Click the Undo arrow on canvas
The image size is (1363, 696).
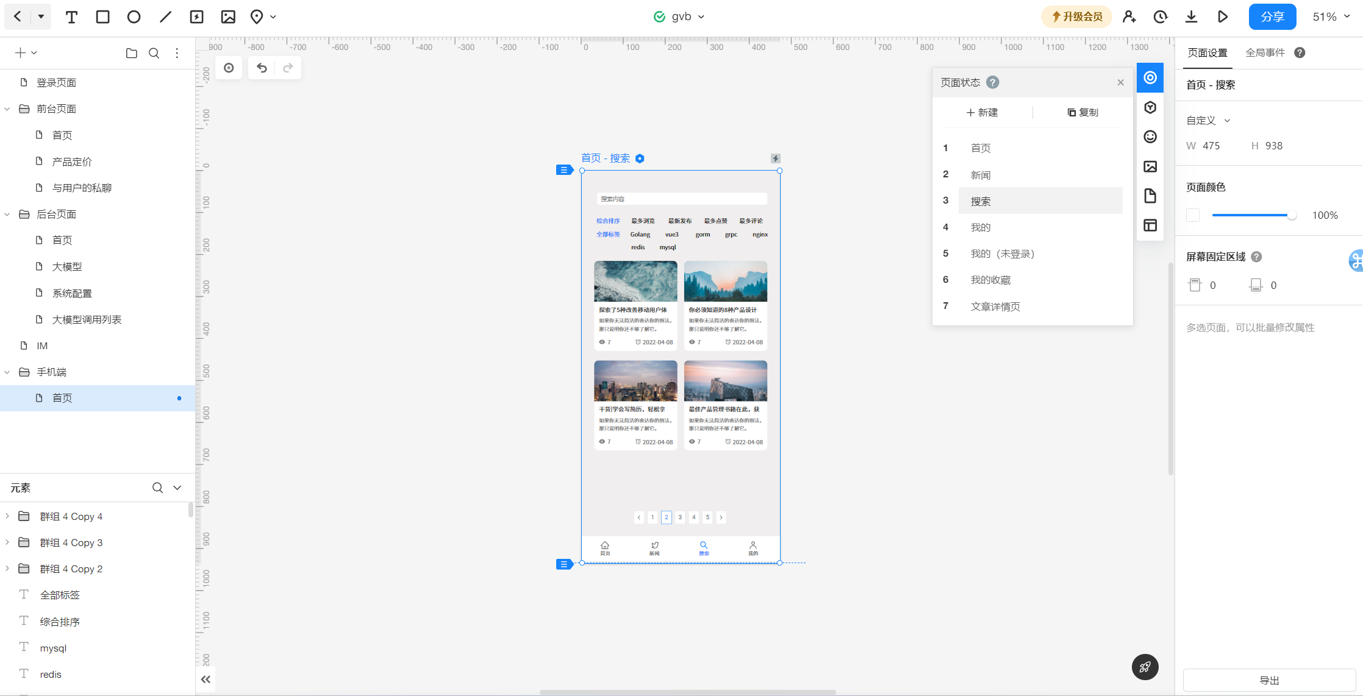coord(262,68)
